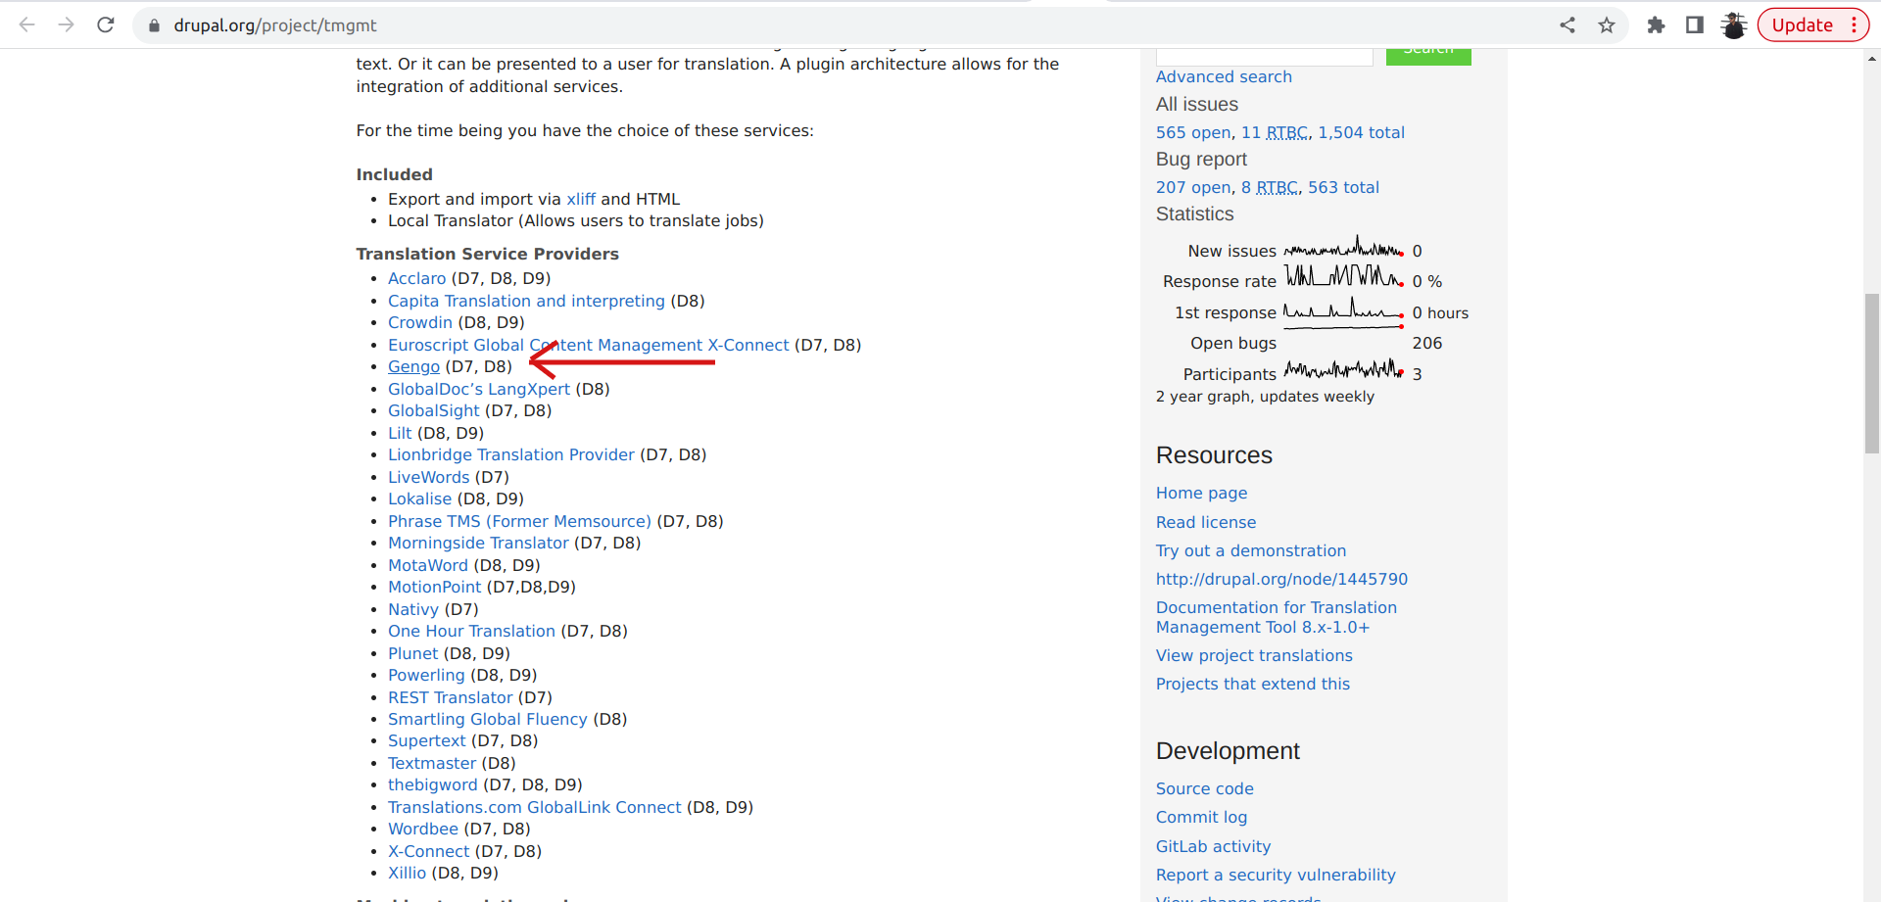Open Lionbridge Translation Provider link
Screen dimensions: 1881x902
tap(511, 454)
